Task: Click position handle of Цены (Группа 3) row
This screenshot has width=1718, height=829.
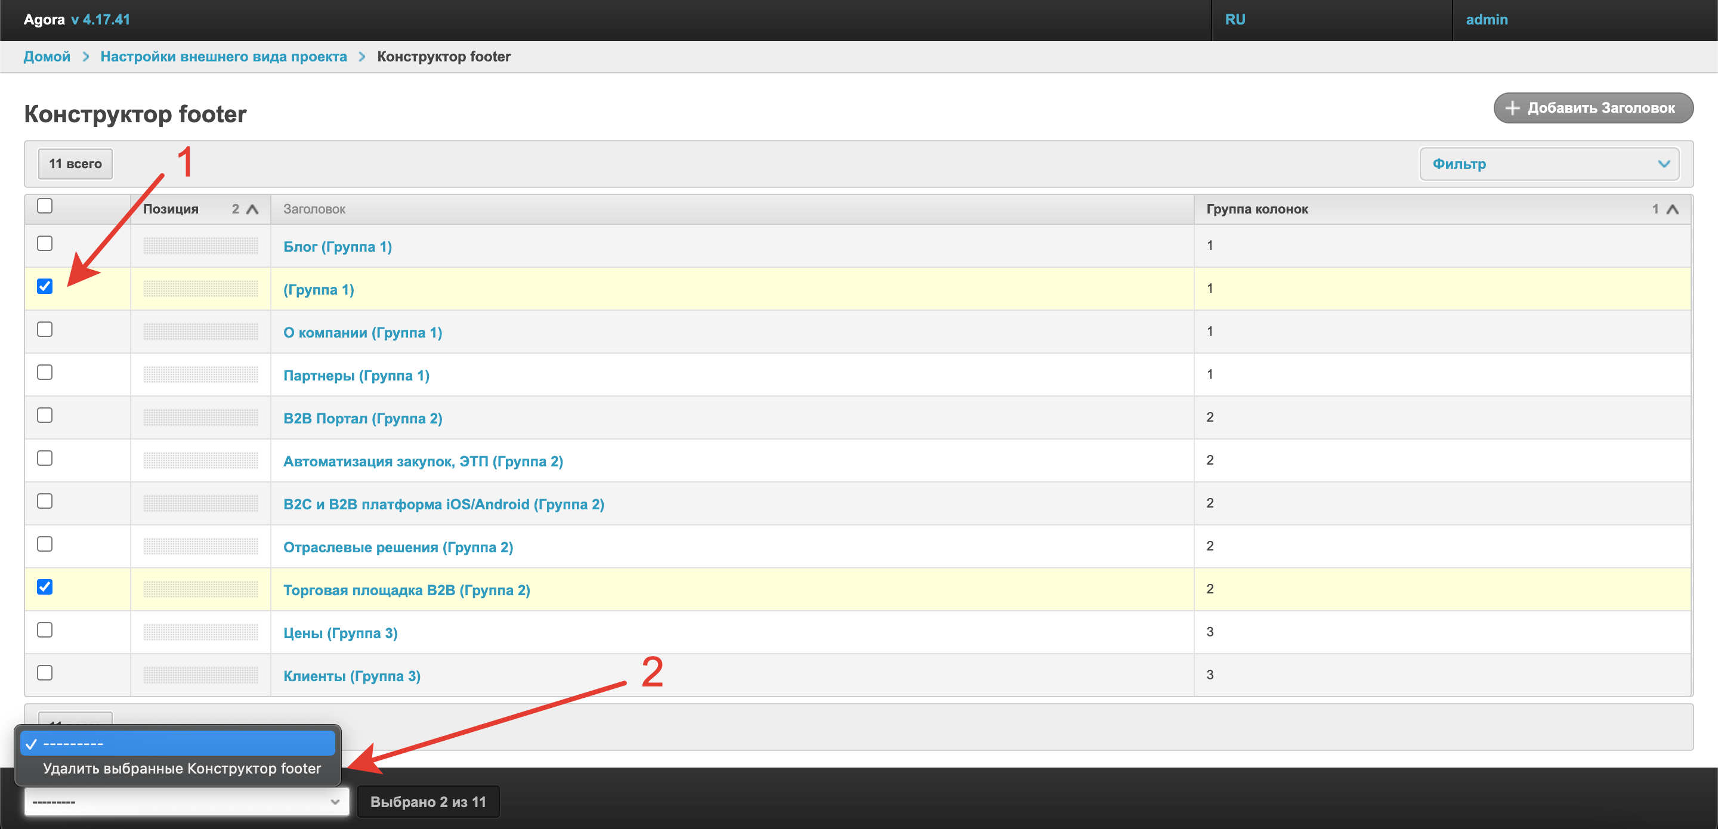Action: point(200,632)
